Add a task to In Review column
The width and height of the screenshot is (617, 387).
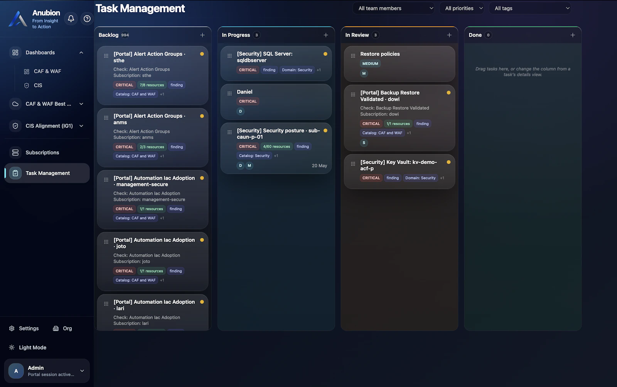pyautogui.click(x=449, y=35)
